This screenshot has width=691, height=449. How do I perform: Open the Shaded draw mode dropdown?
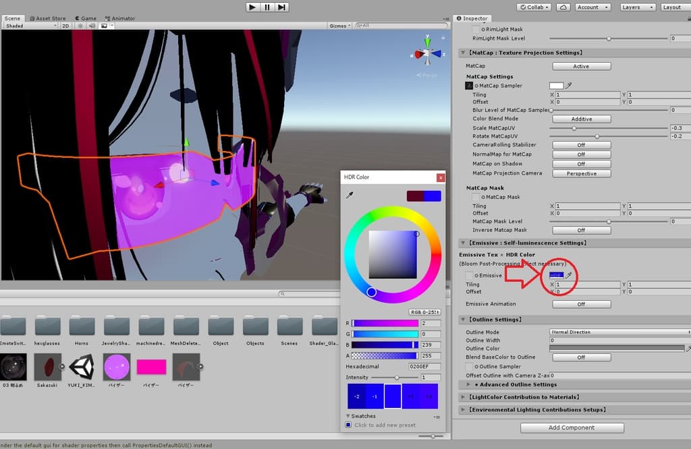[x=30, y=26]
